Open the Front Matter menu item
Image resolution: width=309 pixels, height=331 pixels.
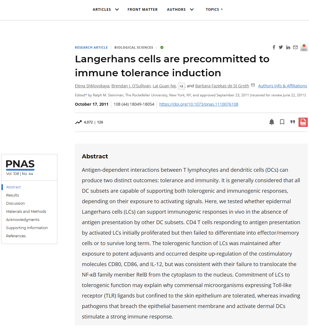coord(142,10)
